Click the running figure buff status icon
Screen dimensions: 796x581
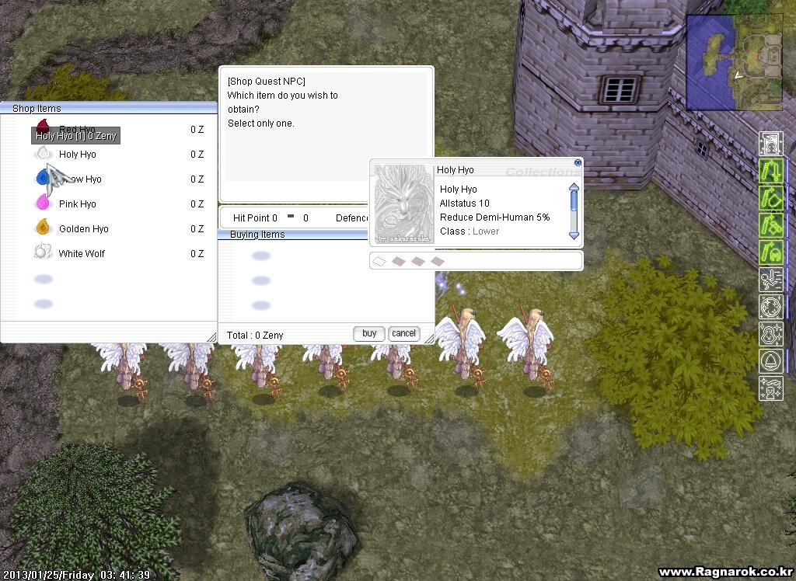pos(771,280)
